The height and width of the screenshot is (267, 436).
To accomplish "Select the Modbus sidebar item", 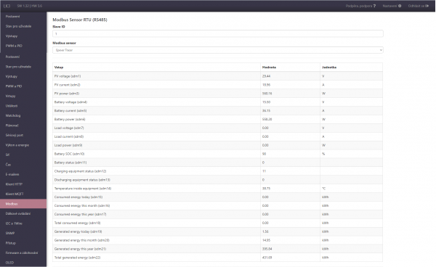I will 23,204.
